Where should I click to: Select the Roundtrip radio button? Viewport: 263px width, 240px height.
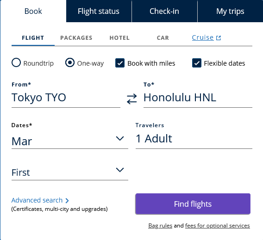tap(16, 62)
